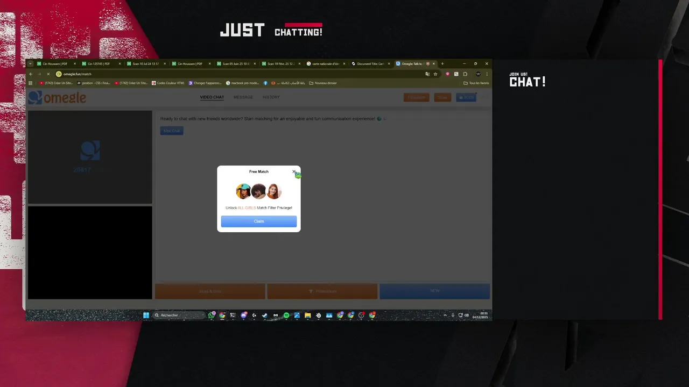Click the 'Unlock ALL GIRLS Match Filter Privilege' text
Screen dimensions: 689x387
(259, 207)
